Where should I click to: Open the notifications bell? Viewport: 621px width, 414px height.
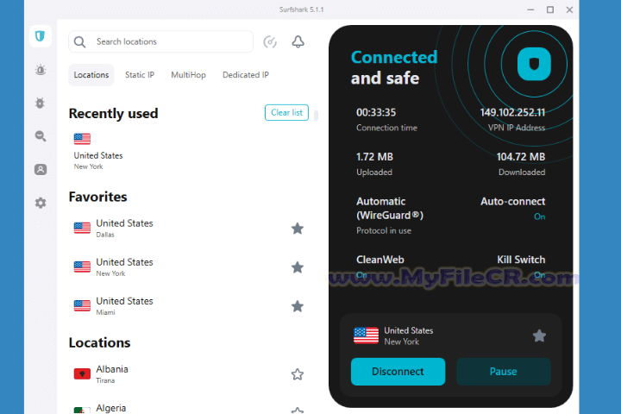point(298,41)
